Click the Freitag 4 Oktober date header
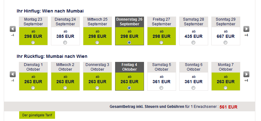Image resolution: width=261 pixels, height=121 pixels. pyautogui.click(x=130, y=67)
